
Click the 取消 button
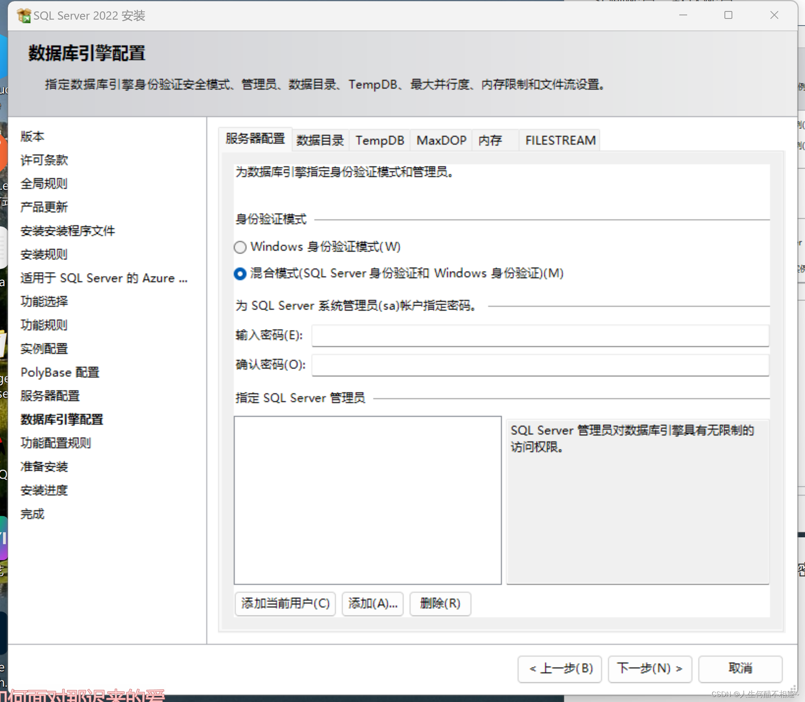click(x=740, y=669)
